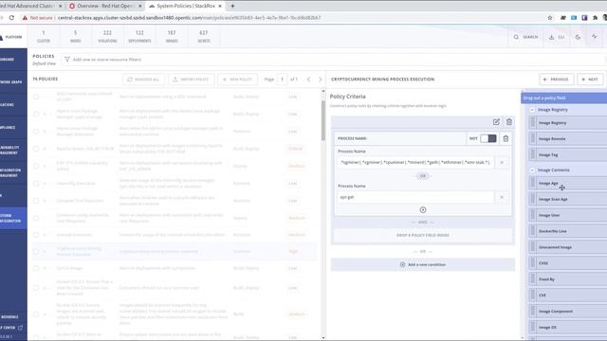Select checkbox for Compiler Tool Execution policy

(36, 201)
